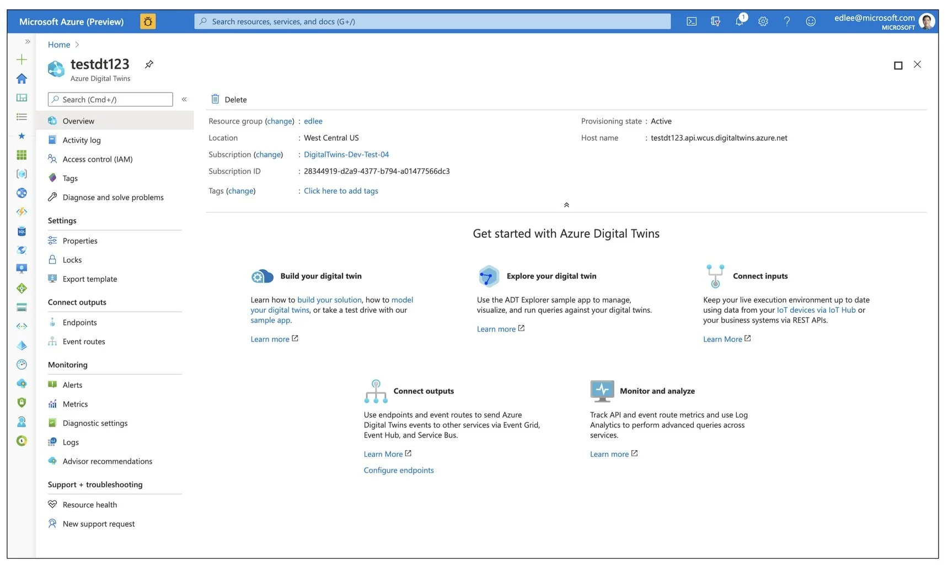Viewport: 948px width, 571px height.
Task: Open Directory and subscription filter icon
Action: pyautogui.click(x=715, y=22)
